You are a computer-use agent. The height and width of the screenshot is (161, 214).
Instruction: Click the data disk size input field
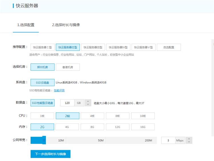coord(67,103)
